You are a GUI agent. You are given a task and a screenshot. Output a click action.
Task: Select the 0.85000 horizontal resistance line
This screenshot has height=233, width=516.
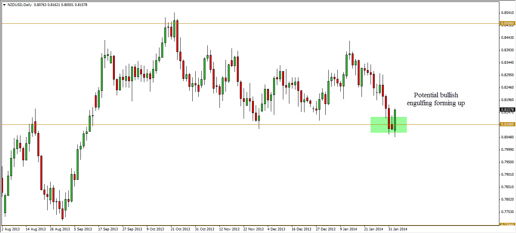[264, 23]
